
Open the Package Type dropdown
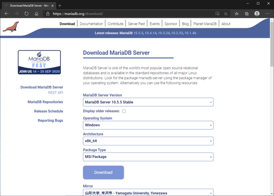pyautogui.click(x=148, y=157)
